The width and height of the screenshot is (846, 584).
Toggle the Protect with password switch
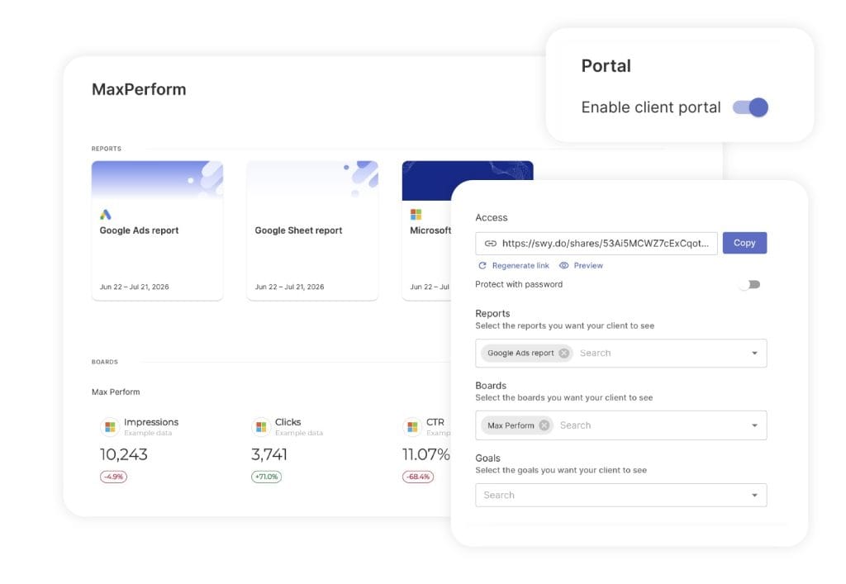point(750,284)
